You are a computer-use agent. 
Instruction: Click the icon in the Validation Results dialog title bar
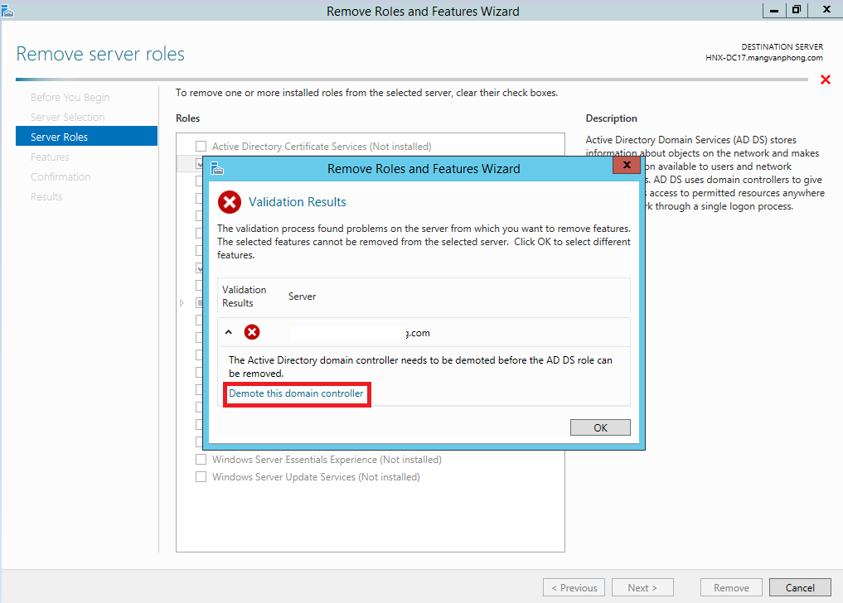click(x=216, y=168)
